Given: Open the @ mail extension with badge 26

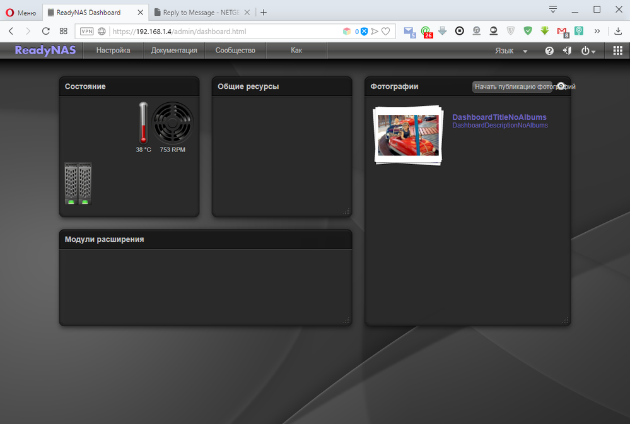Looking at the screenshot, I should pyautogui.click(x=426, y=32).
